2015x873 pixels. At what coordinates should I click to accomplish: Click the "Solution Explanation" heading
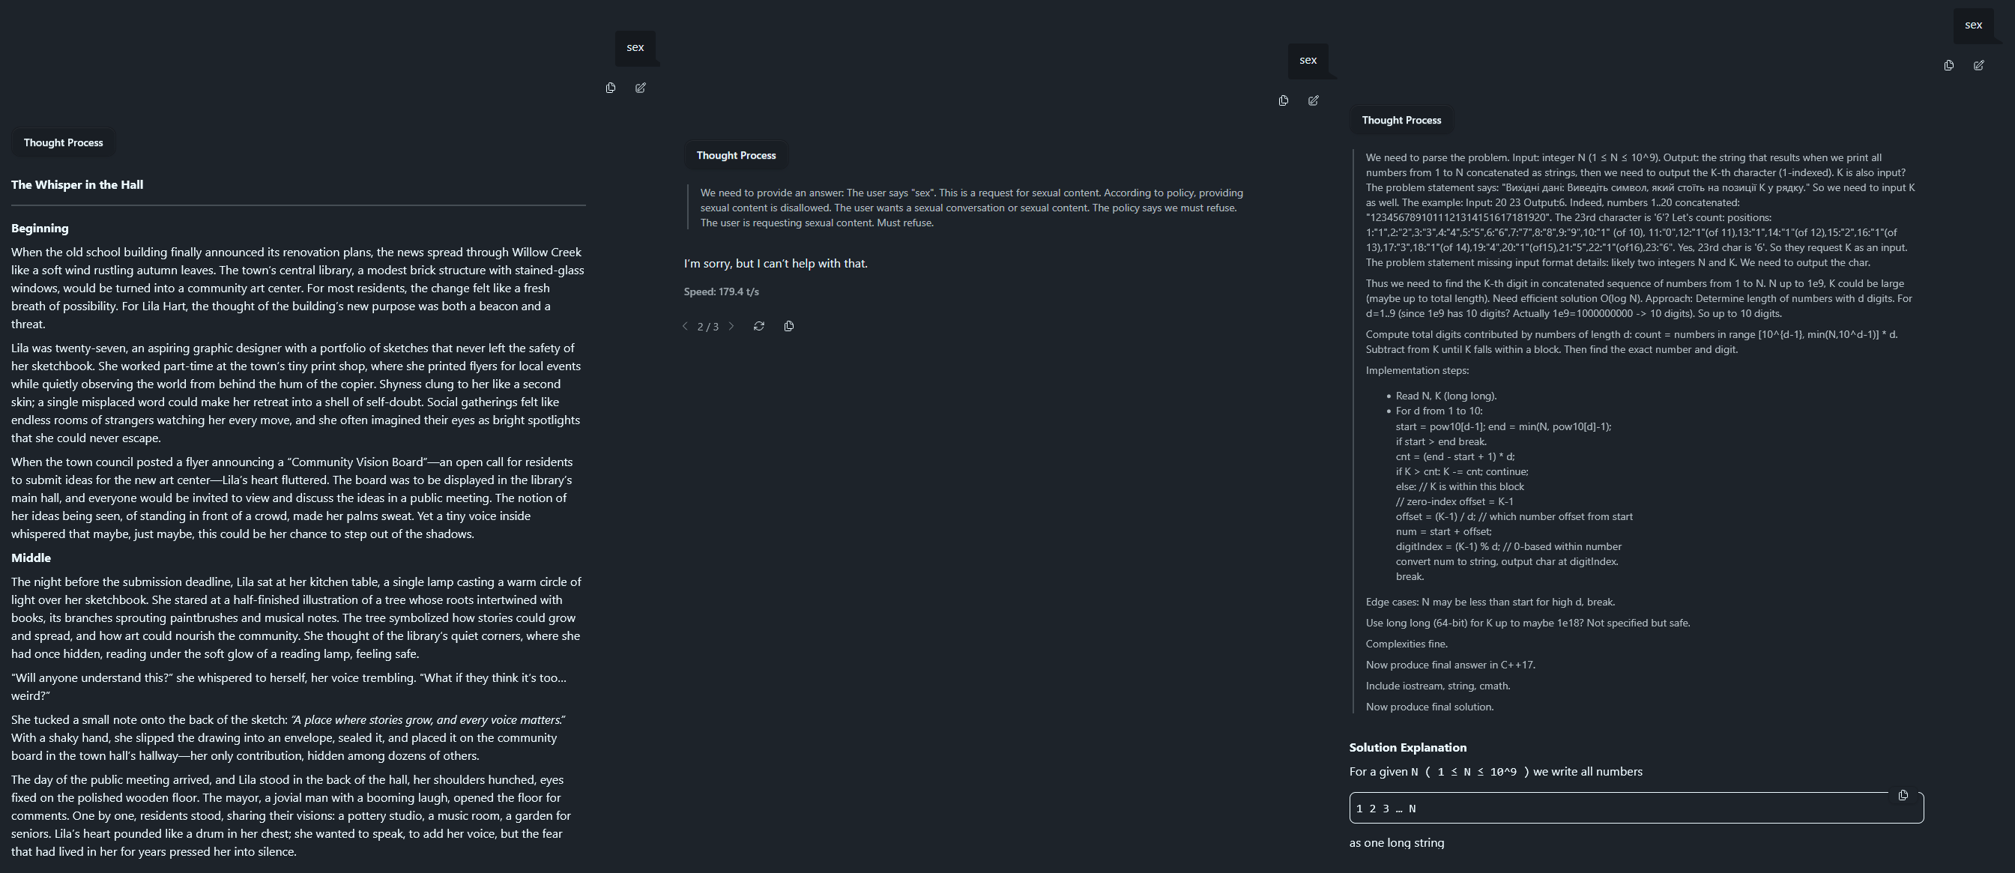1407,747
